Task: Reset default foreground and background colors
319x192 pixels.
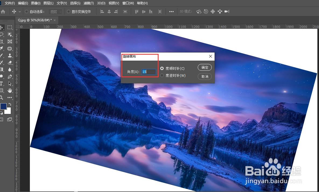Action: pyautogui.click(x=1, y=113)
